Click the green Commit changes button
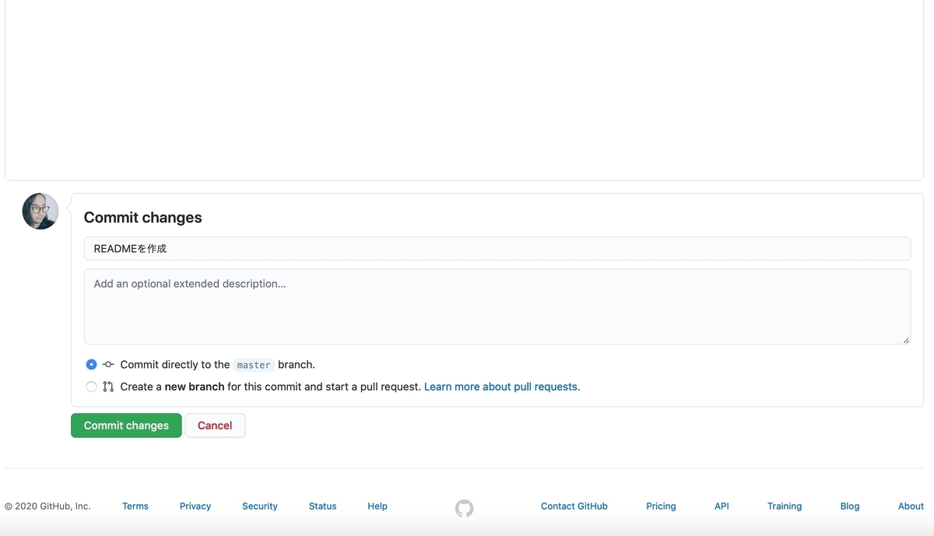Image resolution: width=934 pixels, height=536 pixels. 126,426
